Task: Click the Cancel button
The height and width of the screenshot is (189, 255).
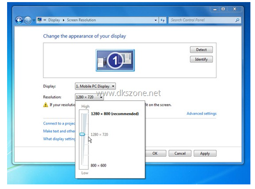Action: (180, 153)
